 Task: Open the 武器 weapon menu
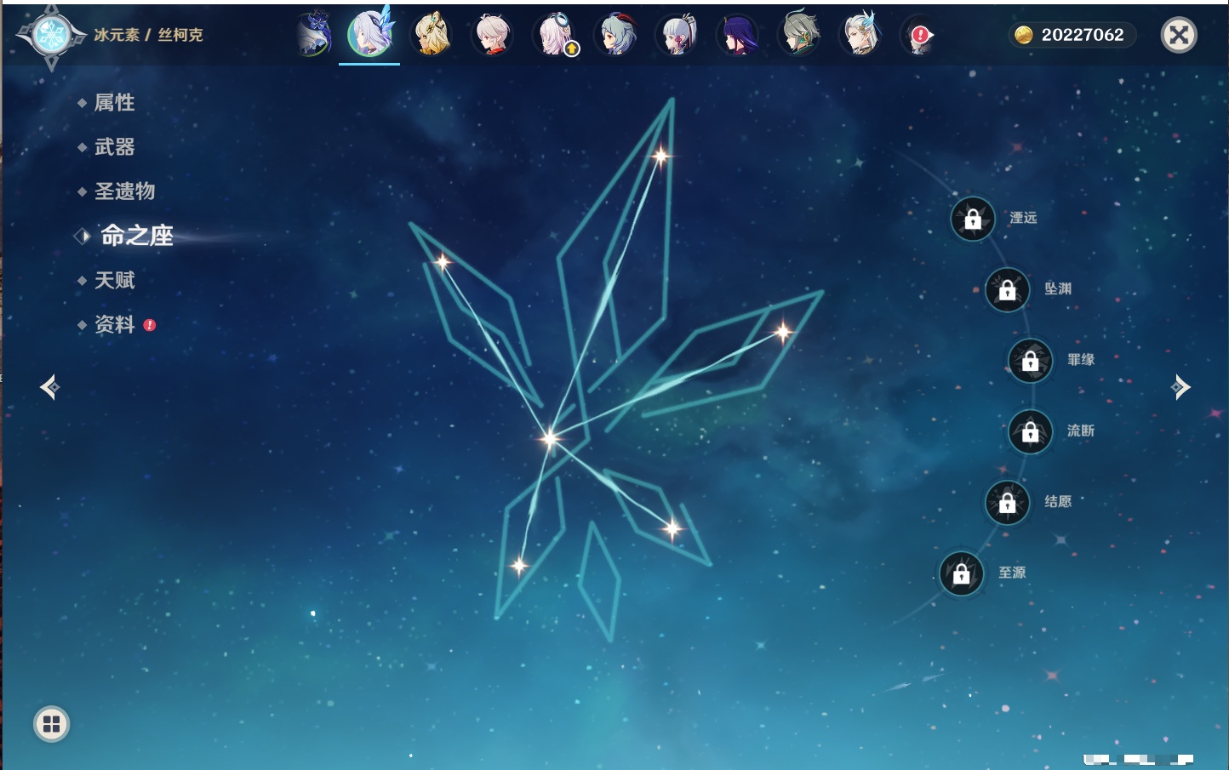(x=114, y=147)
